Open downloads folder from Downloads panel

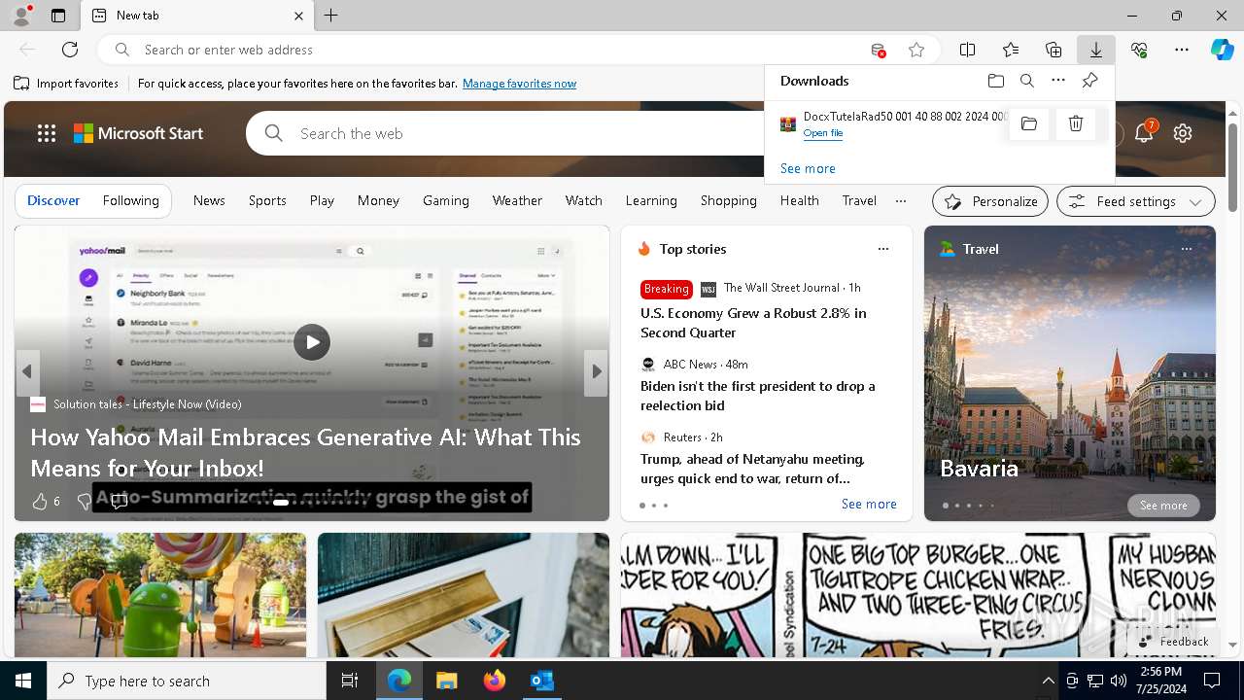pyautogui.click(x=996, y=81)
